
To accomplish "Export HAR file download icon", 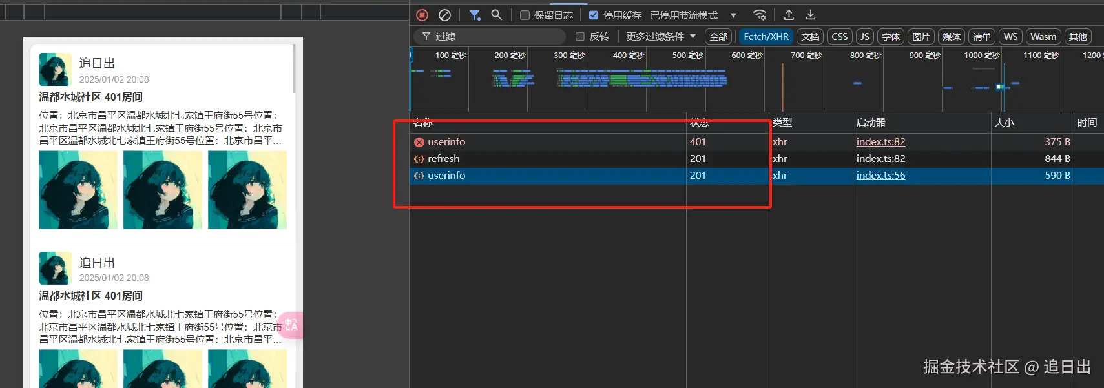I will click(811, 15).
